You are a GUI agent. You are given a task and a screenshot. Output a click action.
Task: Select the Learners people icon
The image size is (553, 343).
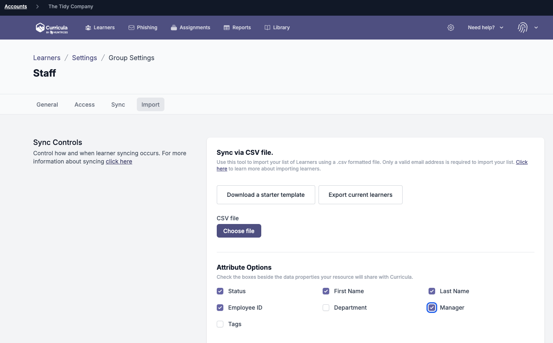(87, 27)
